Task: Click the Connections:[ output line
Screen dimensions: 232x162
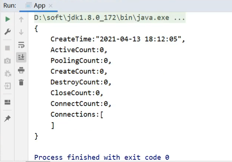Action: point(77,114)
